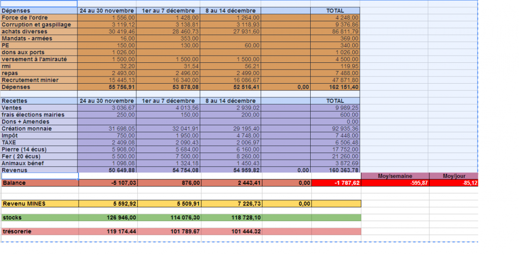The height and width of the screenshot is (255, 519).
Task: Select the 'TAXE' label cell
Action: pyautogui.click(x=39, y=142)
